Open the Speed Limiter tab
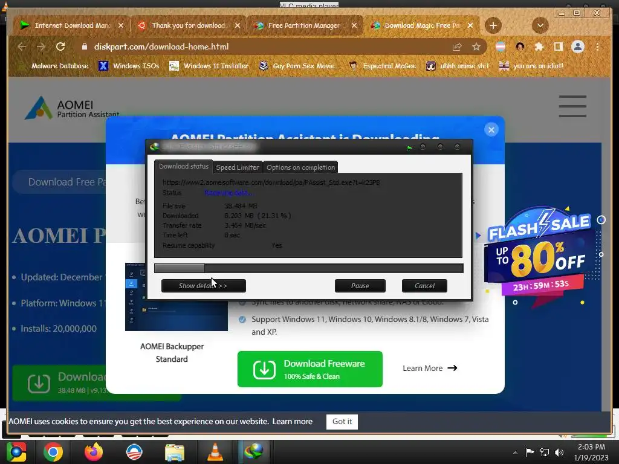The height and width of the screenshot is (464, 619). point(238,167)
